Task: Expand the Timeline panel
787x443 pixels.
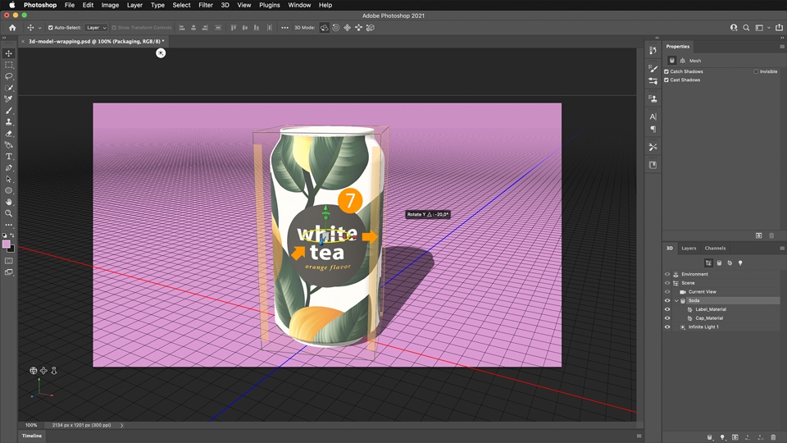Action: click(x=32, y=436)
